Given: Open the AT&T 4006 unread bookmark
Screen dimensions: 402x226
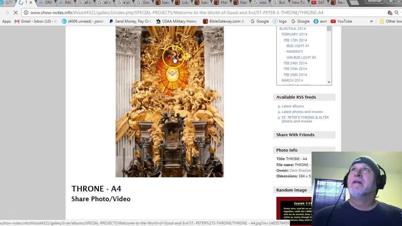Looking at the screenshot, I should (x=82, y=21).
